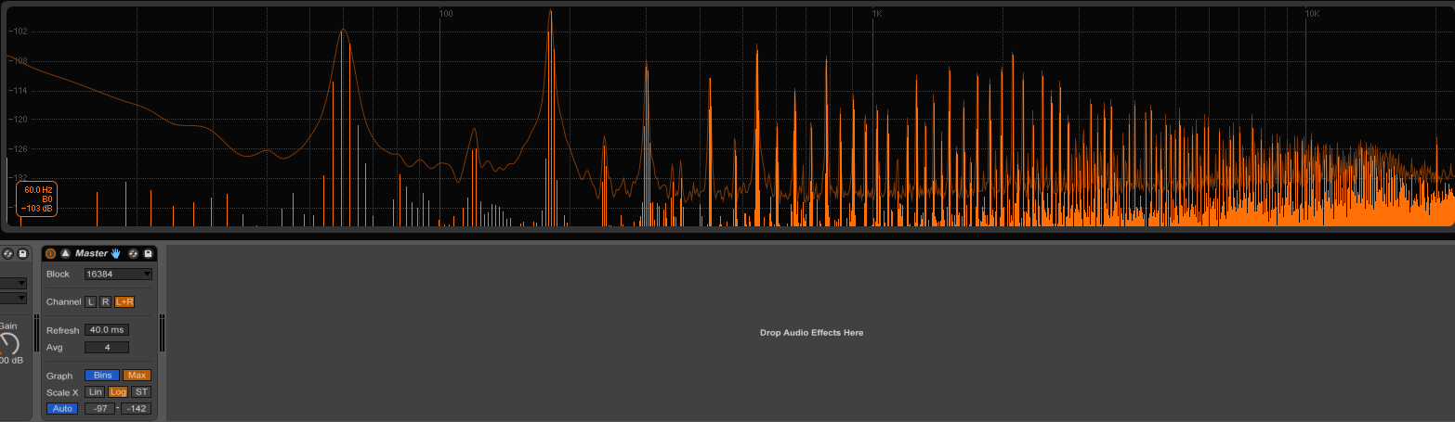
Task: Set Scale X to Lin
Action: (95, 392)
